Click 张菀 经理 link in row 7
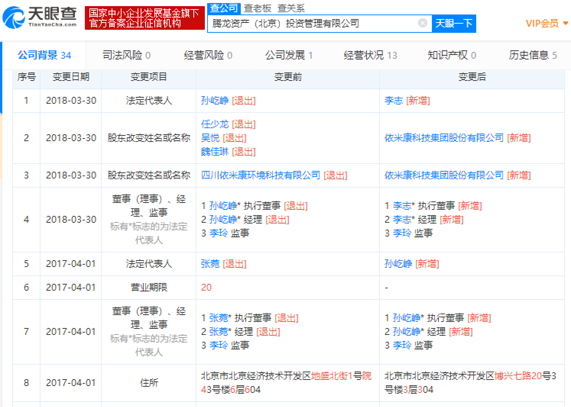Screen dimensions: 571x407 [x=219, y=332]
